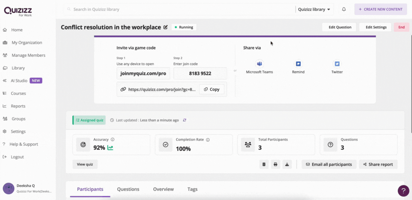Share via Twitter icon

(x=337, y=64)
